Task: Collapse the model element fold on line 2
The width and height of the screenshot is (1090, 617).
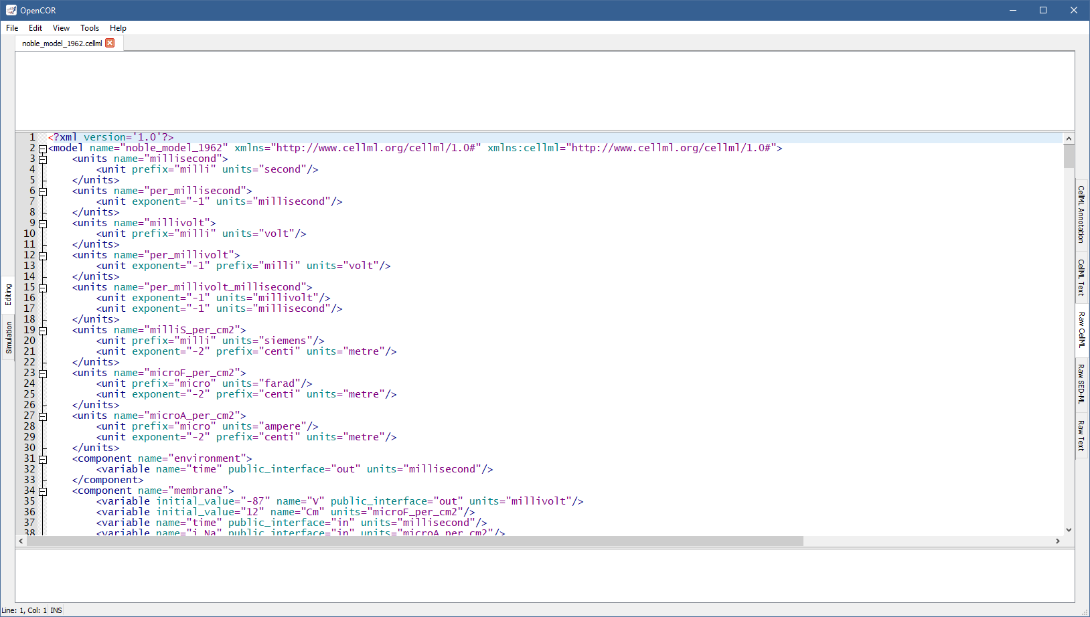Action: click(43, 149)
